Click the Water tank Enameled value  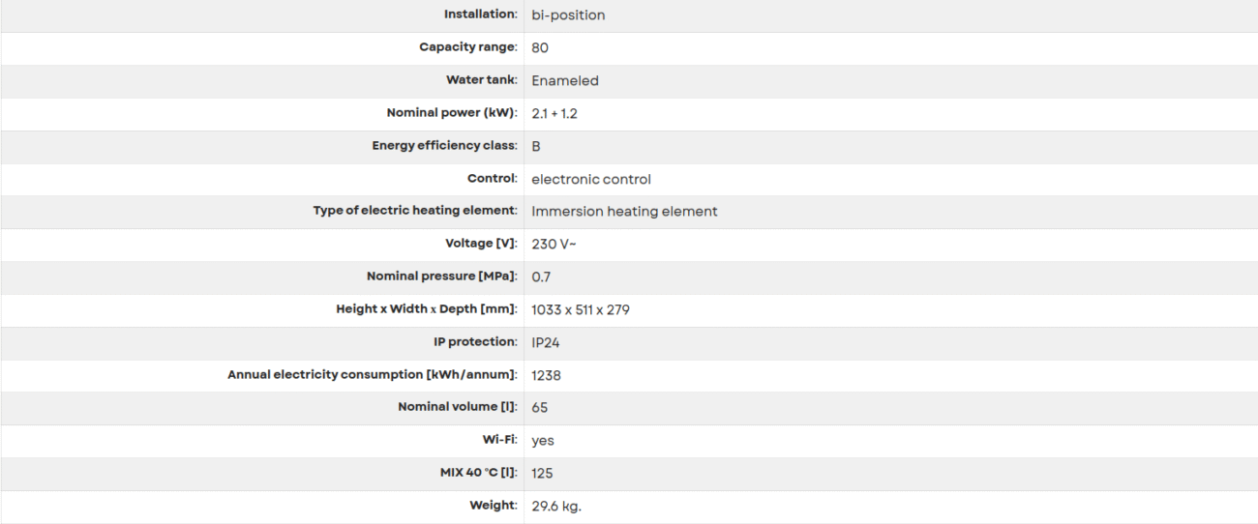(565, 80)
